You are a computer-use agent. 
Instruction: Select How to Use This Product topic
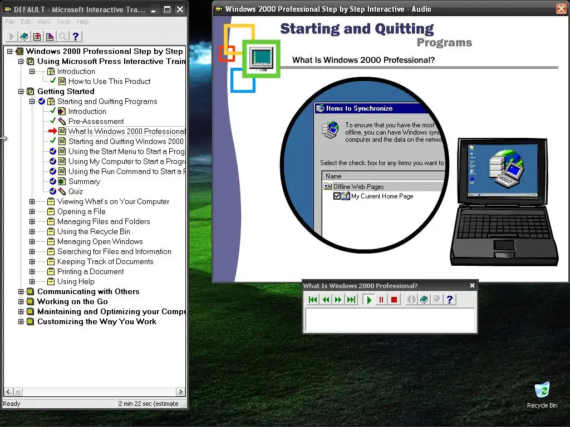pyautogui.click(x=110, y=81)
